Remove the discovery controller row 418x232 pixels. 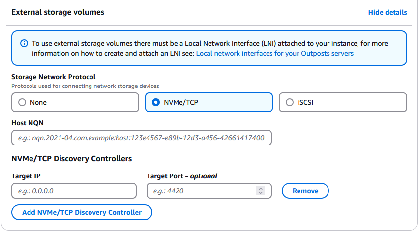point(305,191)
